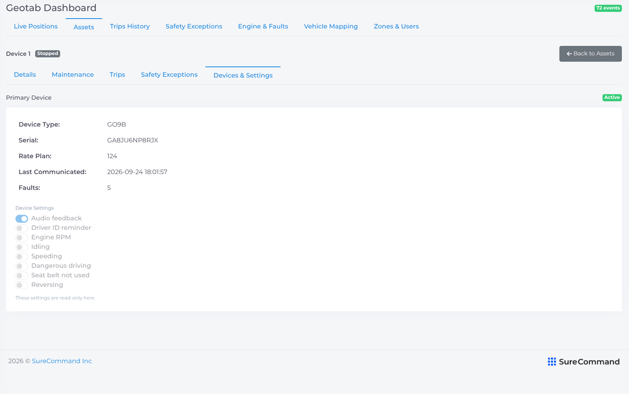
Task: Open Zones & Users tab
Action: pos(396,27)
